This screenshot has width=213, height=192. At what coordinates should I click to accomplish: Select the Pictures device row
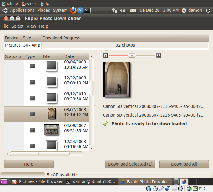106,45
